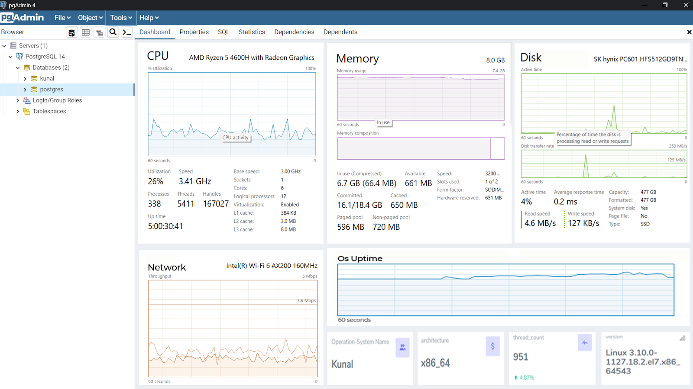Click the Tablespaces folder icon
The image size is (693, 389).
tap(27, 111)
